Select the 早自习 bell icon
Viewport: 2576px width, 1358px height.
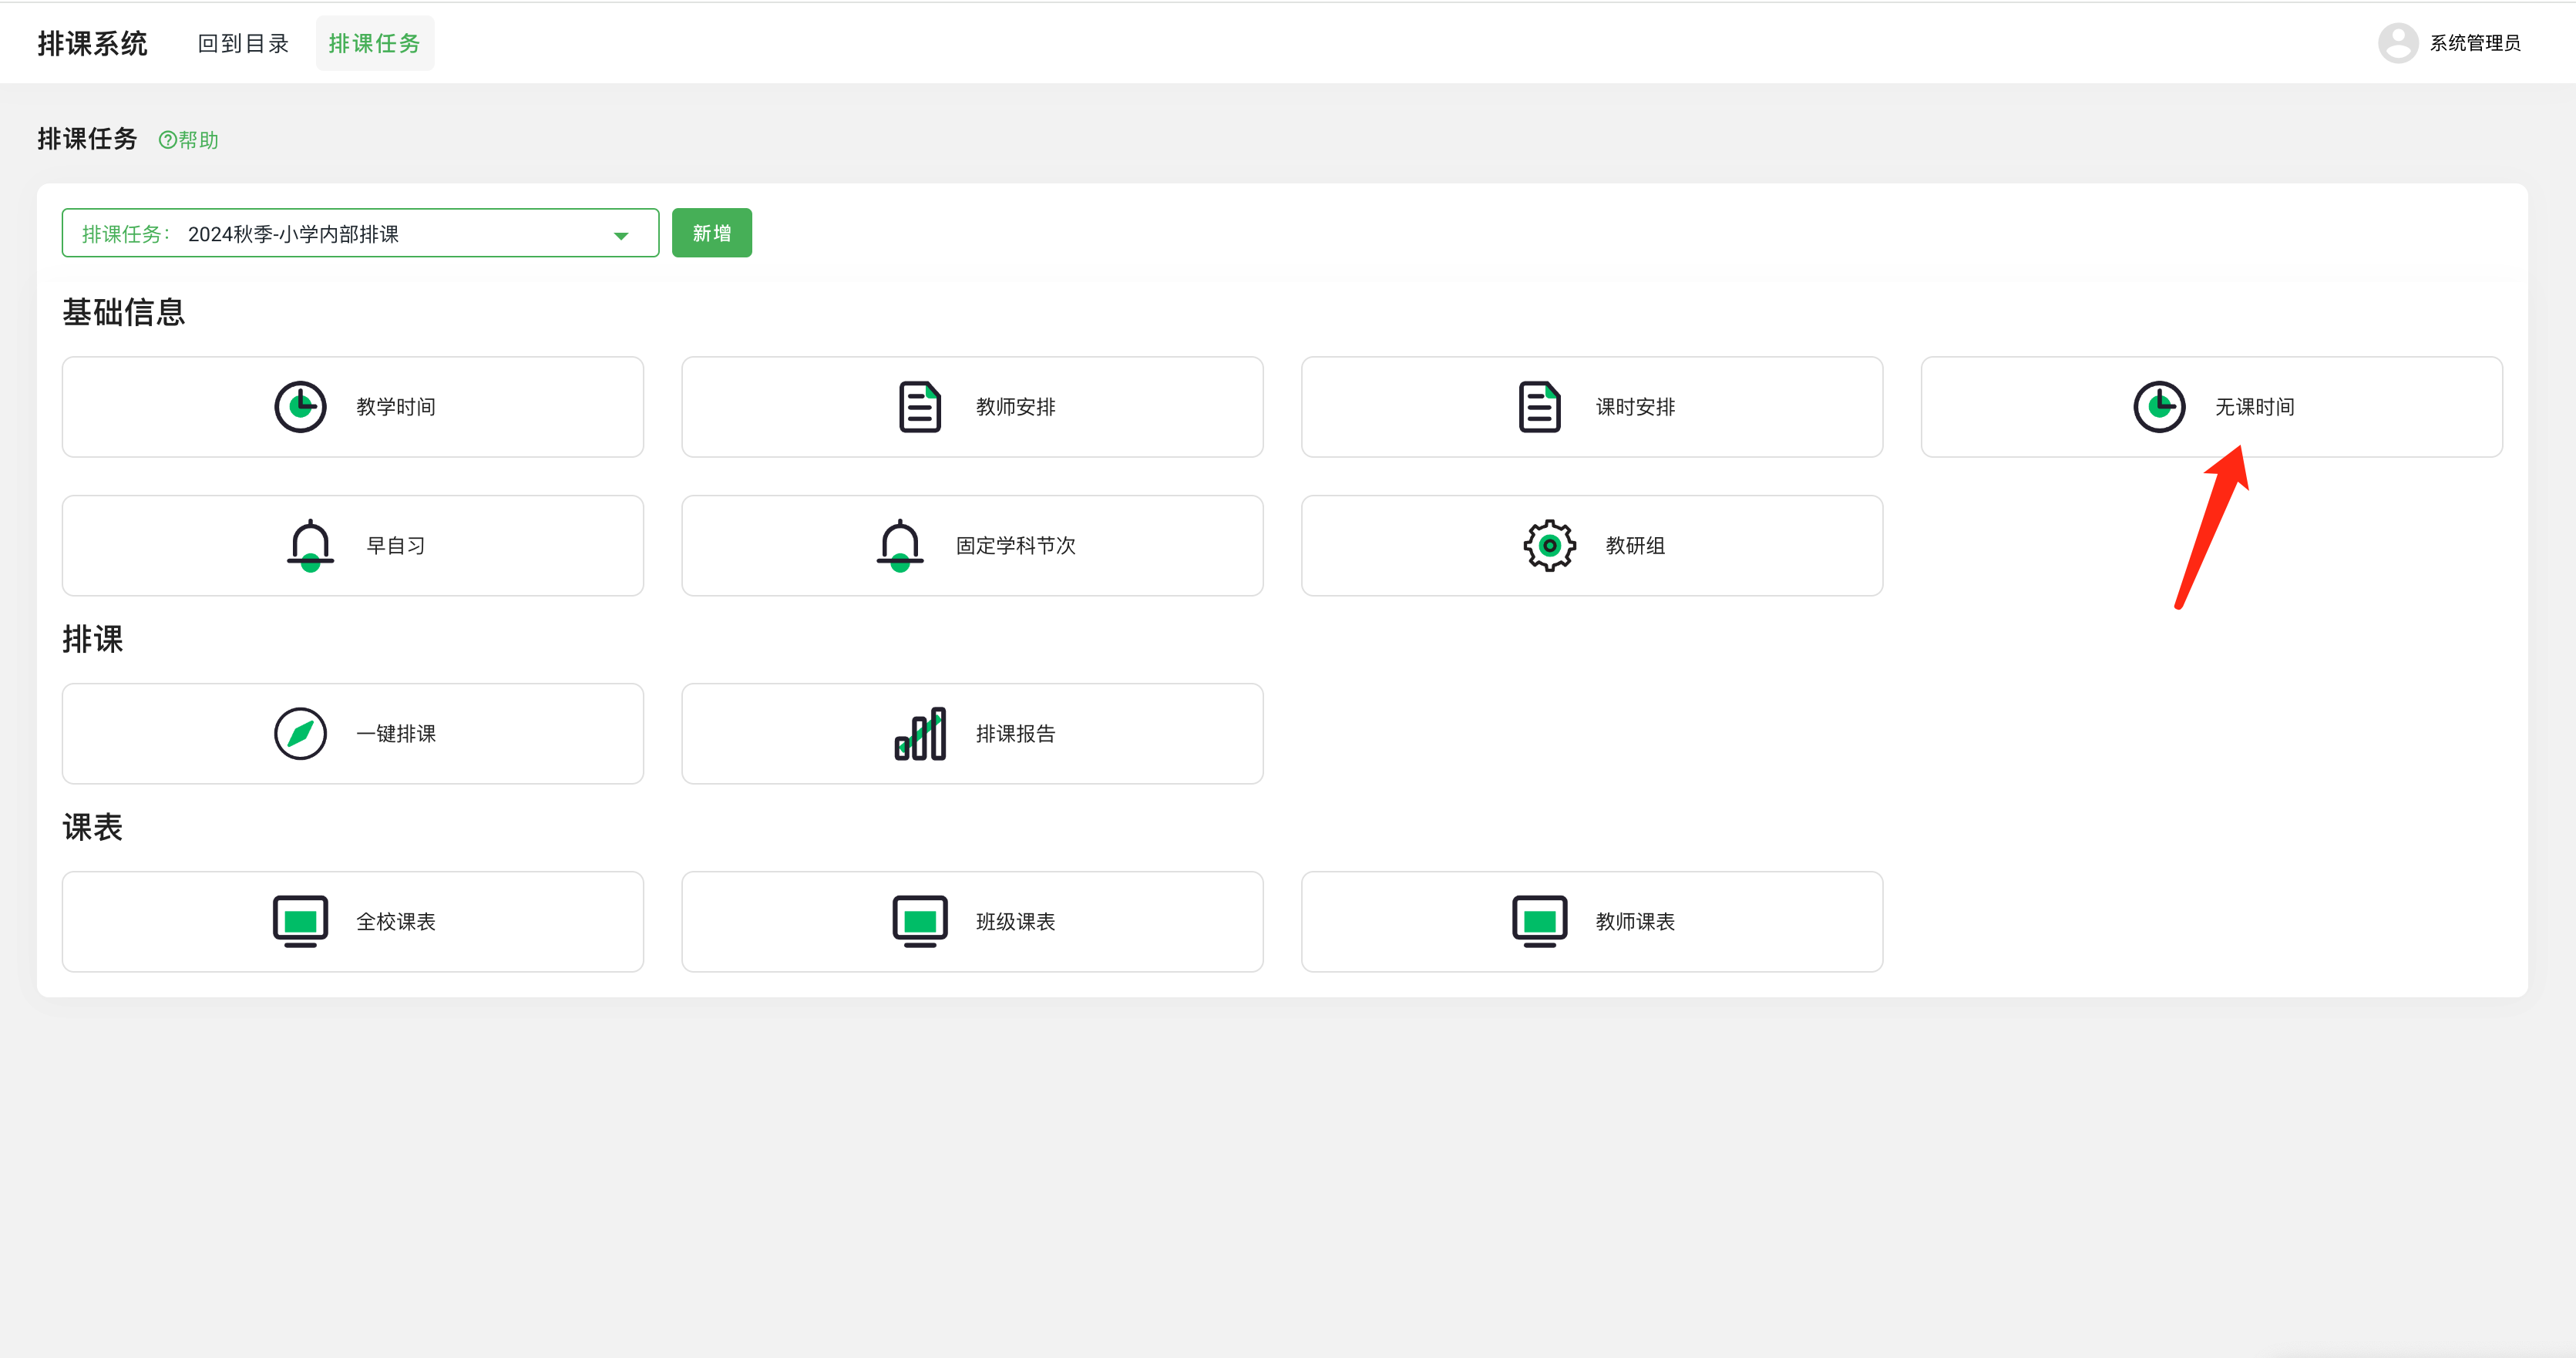pyautogui.click(x=310, y=545)
